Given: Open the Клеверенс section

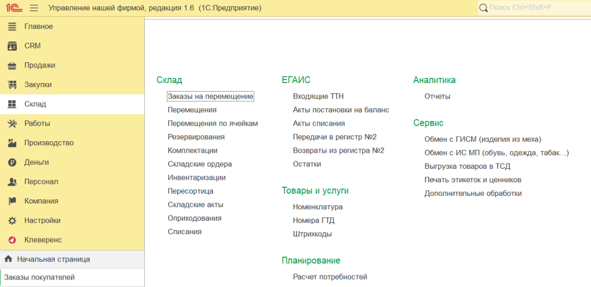Looking at the screenshot, I should pyautogui.click(x=72, y=240).
